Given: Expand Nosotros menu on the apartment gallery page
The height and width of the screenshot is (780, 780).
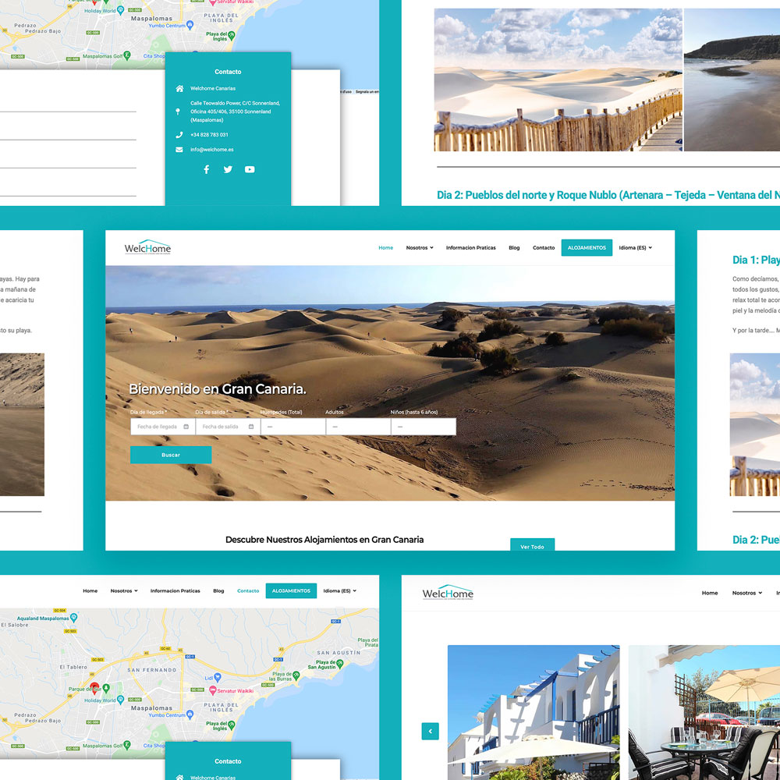Looking at the screenshot, I should pyautogui.click(x=747, y=593).
